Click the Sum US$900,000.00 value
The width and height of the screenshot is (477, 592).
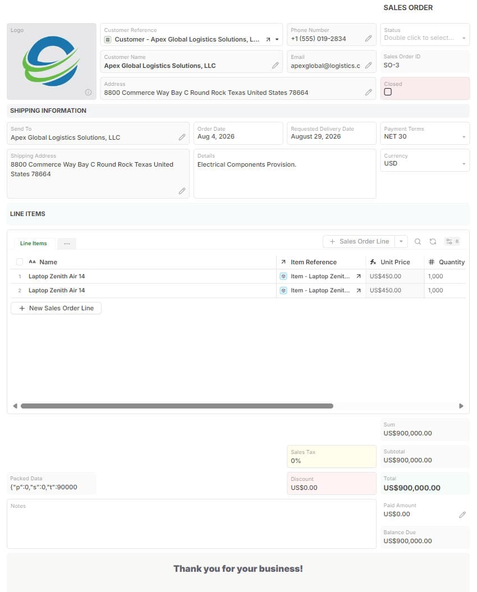point(407,433)
